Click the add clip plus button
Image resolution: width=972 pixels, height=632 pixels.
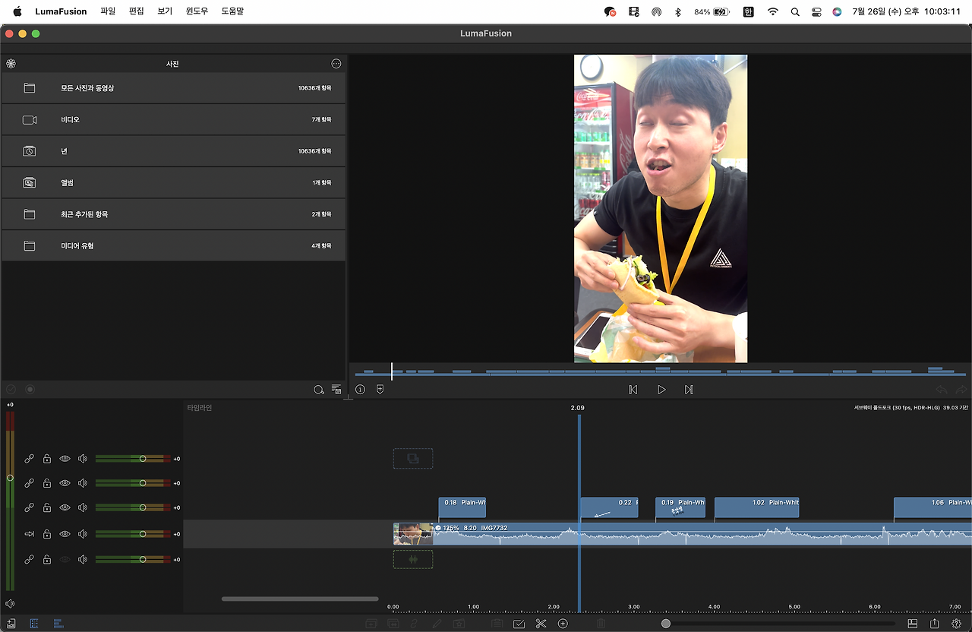coord(563,624)
